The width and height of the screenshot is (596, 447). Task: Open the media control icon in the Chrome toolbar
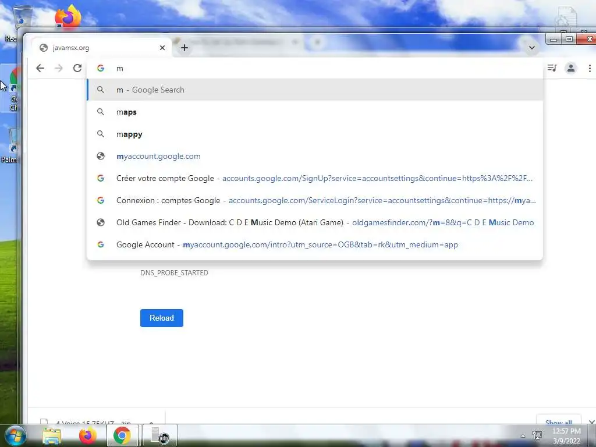coord(552,68)
